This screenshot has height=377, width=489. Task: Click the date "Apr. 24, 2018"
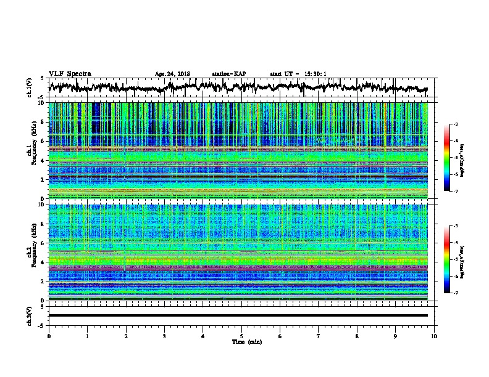pyautogui.click(x=172, y=74)
